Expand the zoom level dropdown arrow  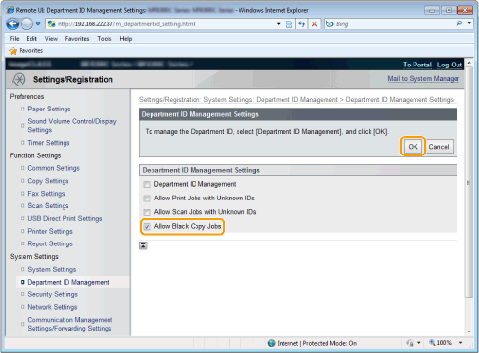(x=460, y=343)
